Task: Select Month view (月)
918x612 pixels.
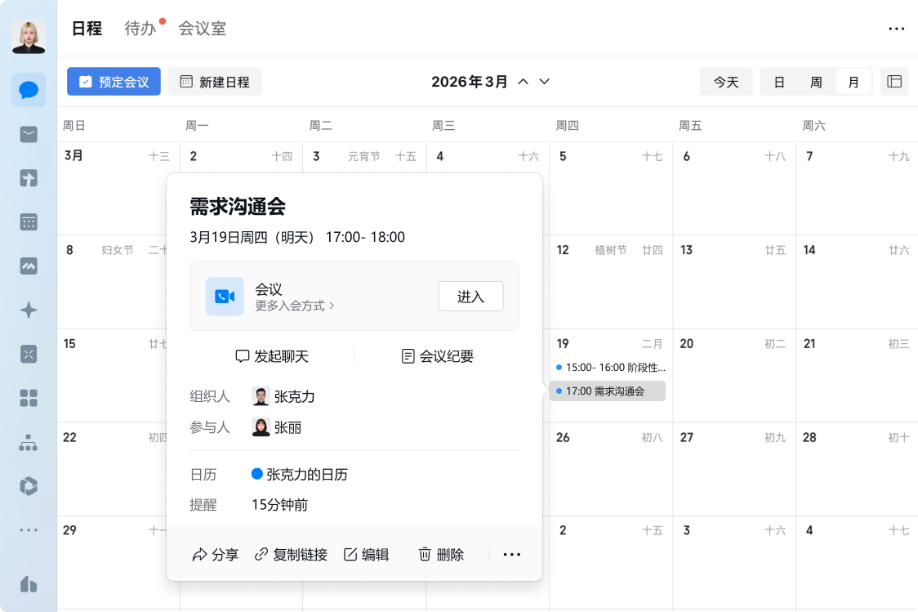Action: tap(853, 83)
